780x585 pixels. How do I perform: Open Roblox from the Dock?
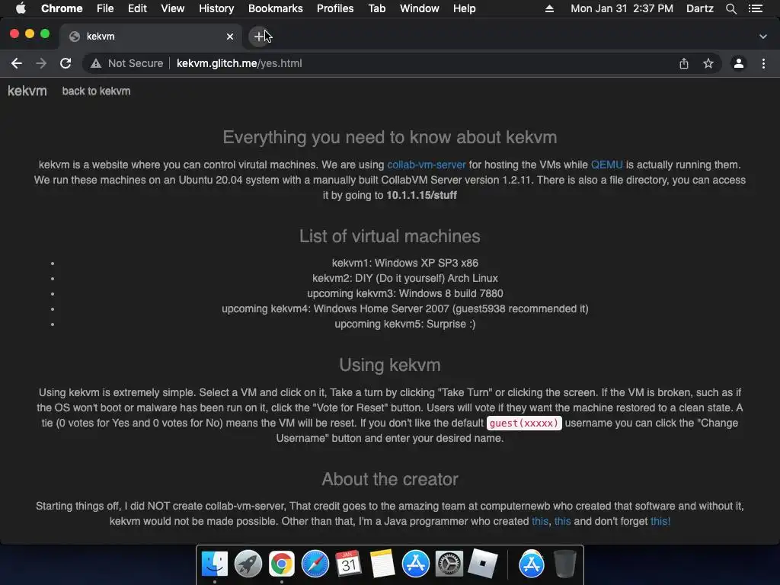point(482,564)
